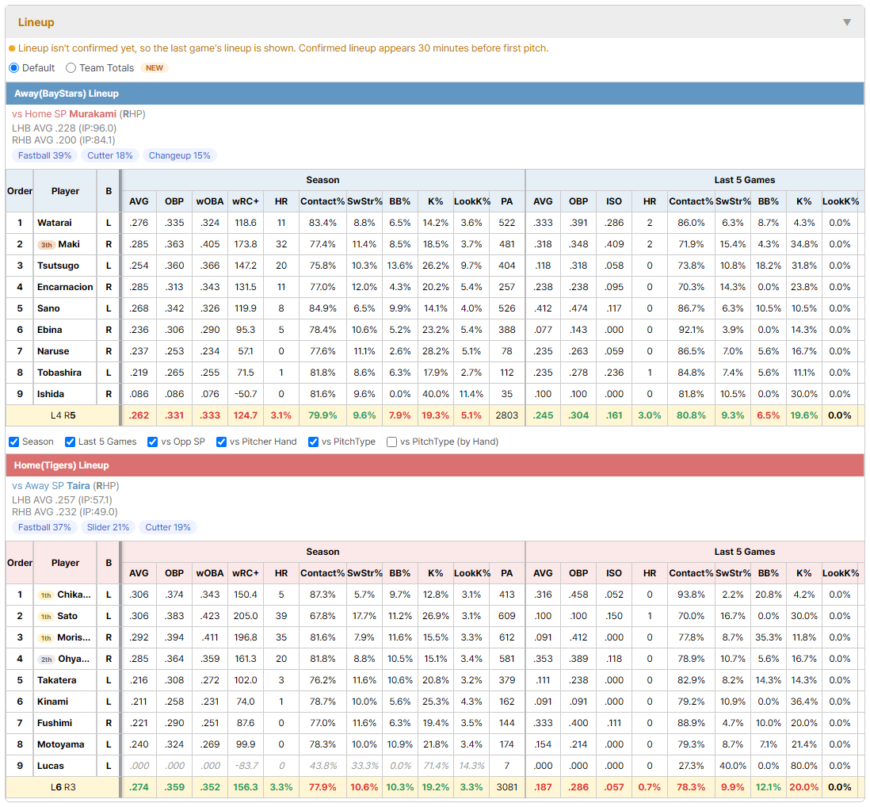The image size is (870, 807).
Task: Uncheck the Season checkbox
Action: pos(14,442)
